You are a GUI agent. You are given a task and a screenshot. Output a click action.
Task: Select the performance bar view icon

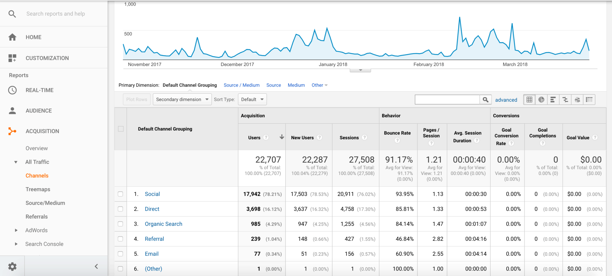[553, 100]
